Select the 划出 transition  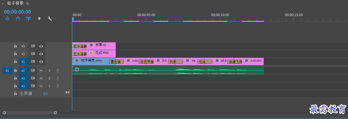click(205, 62)
